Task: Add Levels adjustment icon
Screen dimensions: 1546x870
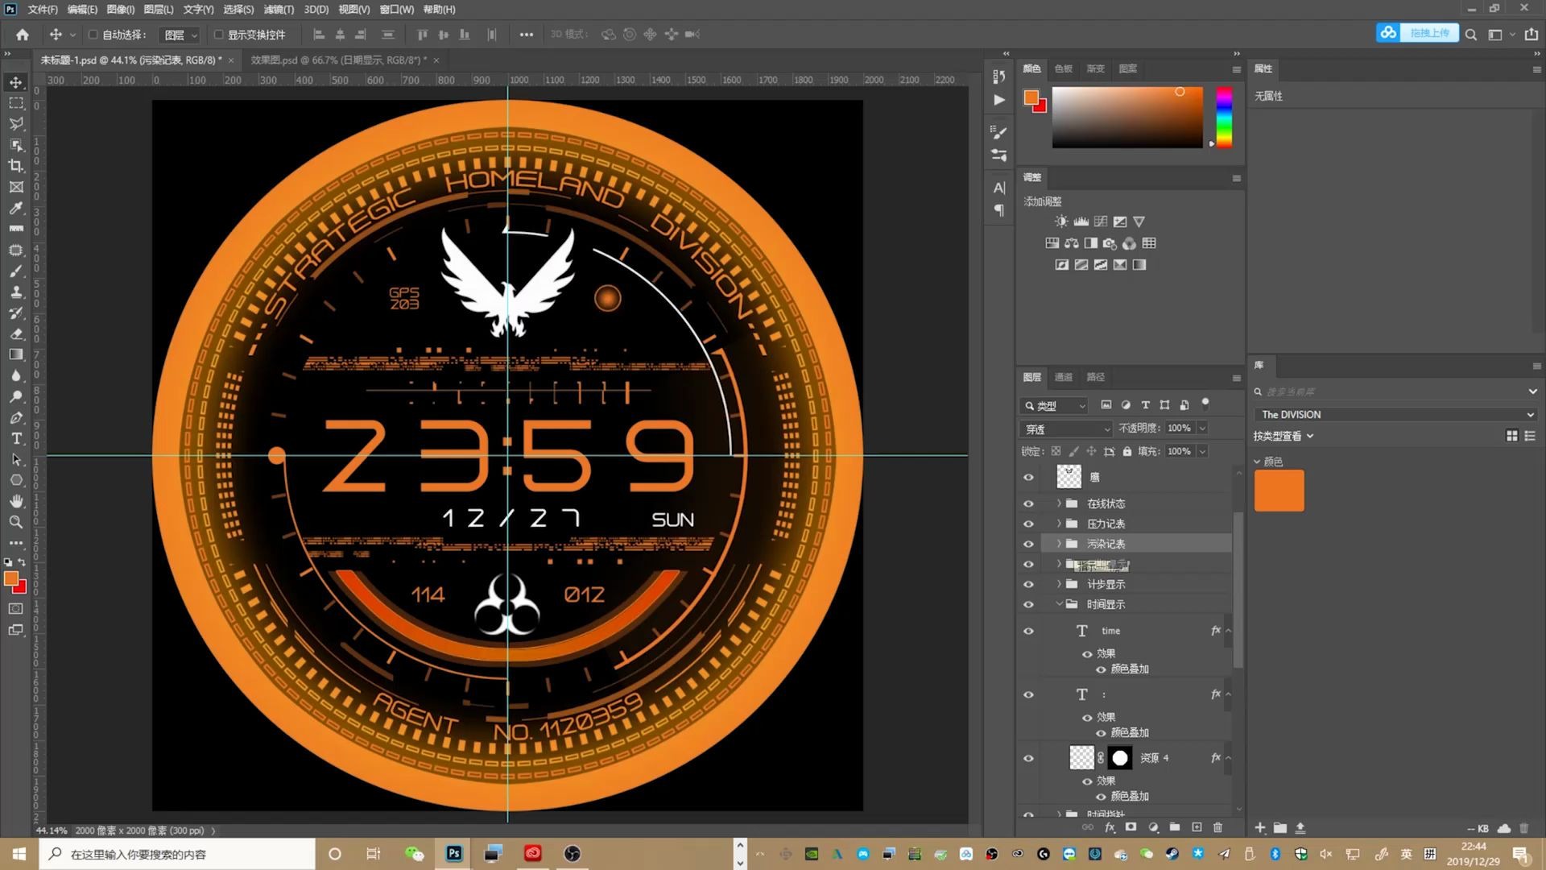Action: click(x=1081, y=222)
